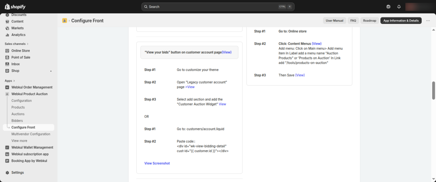
Task: Open the User Manual button
Action: click(x=334, y=21)
